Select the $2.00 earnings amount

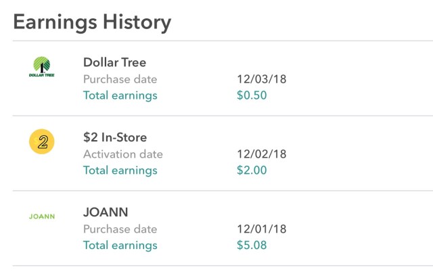pyautogui.click(x=252, y=170)
